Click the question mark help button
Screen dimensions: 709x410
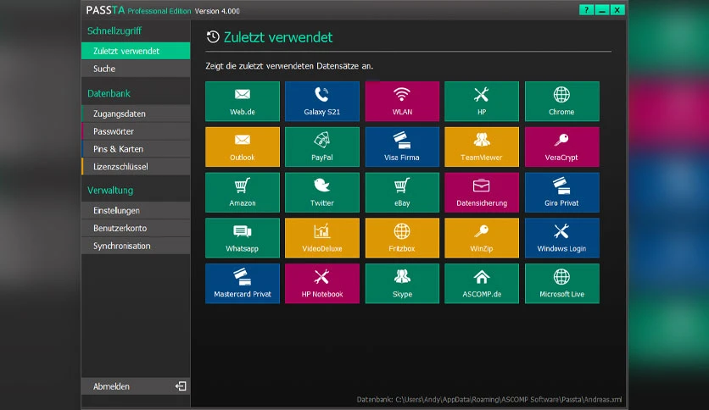(x=587, y=10)
